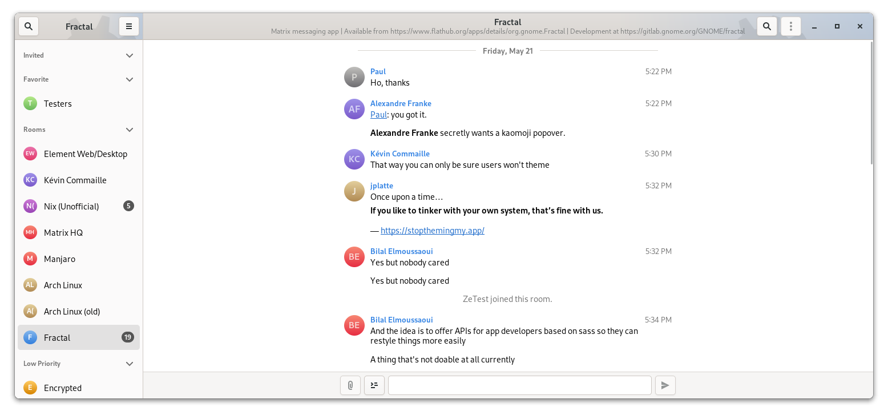The width and height of the screenshot is (888, 415).
Task: Click the paperclip attach file icon
Action: tap(350, 385)
